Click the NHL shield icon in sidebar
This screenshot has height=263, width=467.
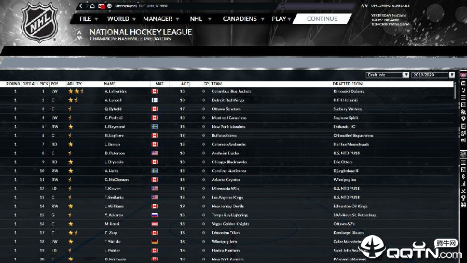(463, 154)
